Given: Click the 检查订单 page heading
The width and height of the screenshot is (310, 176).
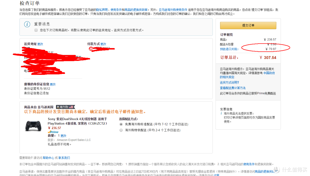Looking at the screenshot, I should pyautogui.click(x=30, y=3).
